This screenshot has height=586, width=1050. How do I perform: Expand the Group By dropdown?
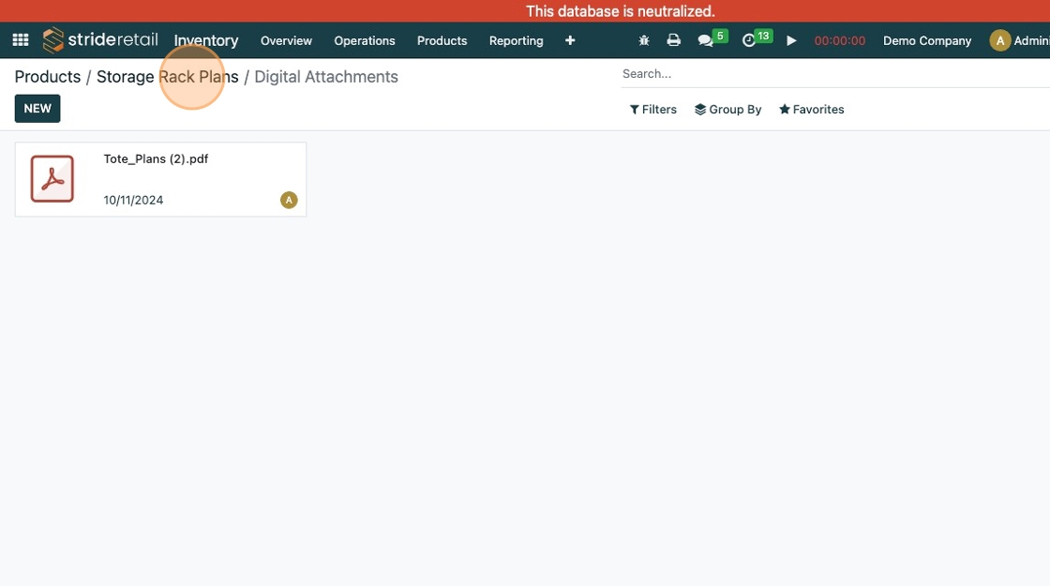point(727,109)
